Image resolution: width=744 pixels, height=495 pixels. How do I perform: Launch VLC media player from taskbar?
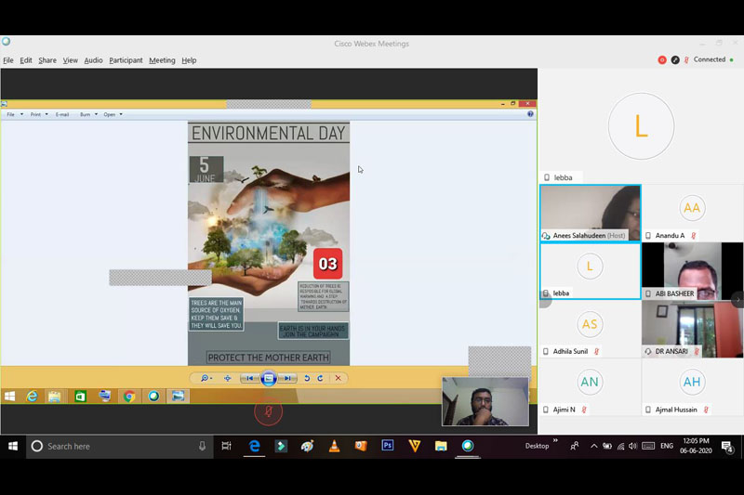coord(334,446)
